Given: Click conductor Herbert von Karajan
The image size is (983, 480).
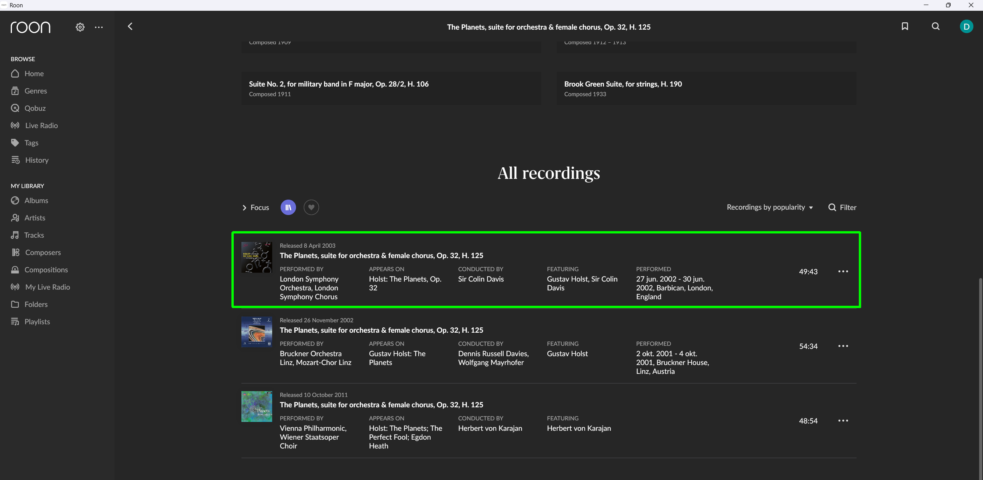Looking at the screenshot, I should (490, 428).
